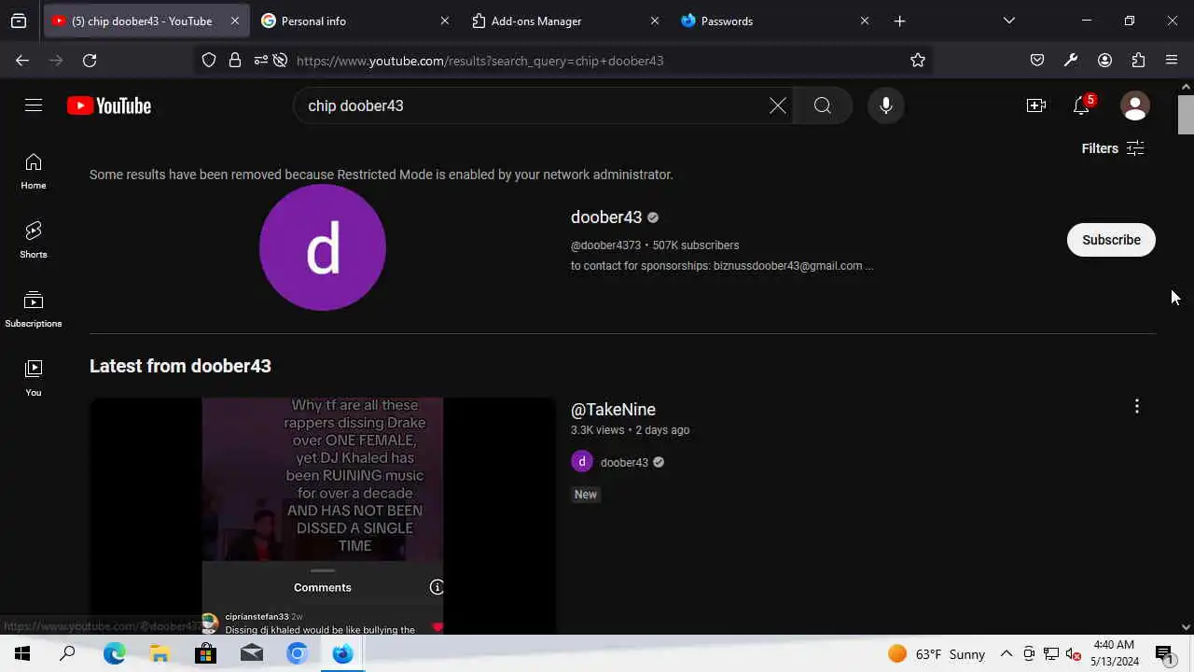
Task: Show hidden system tray icons
Action: point(1007,653)
